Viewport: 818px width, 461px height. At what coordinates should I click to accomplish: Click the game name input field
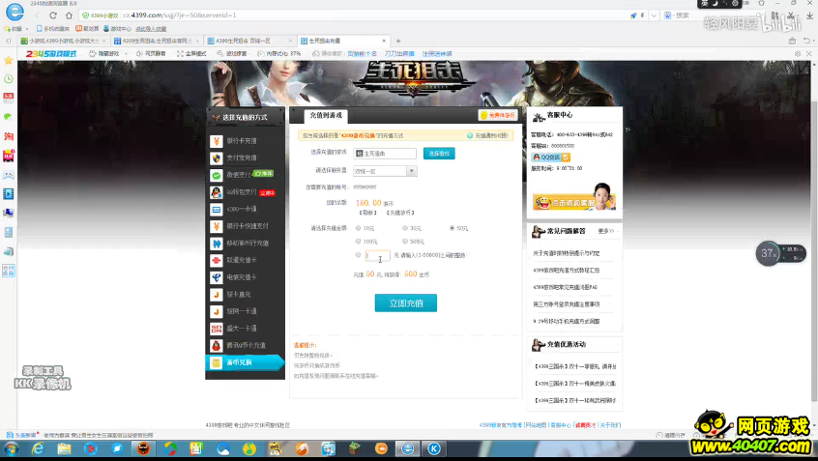pyautogui.click(x=385, y=154)
